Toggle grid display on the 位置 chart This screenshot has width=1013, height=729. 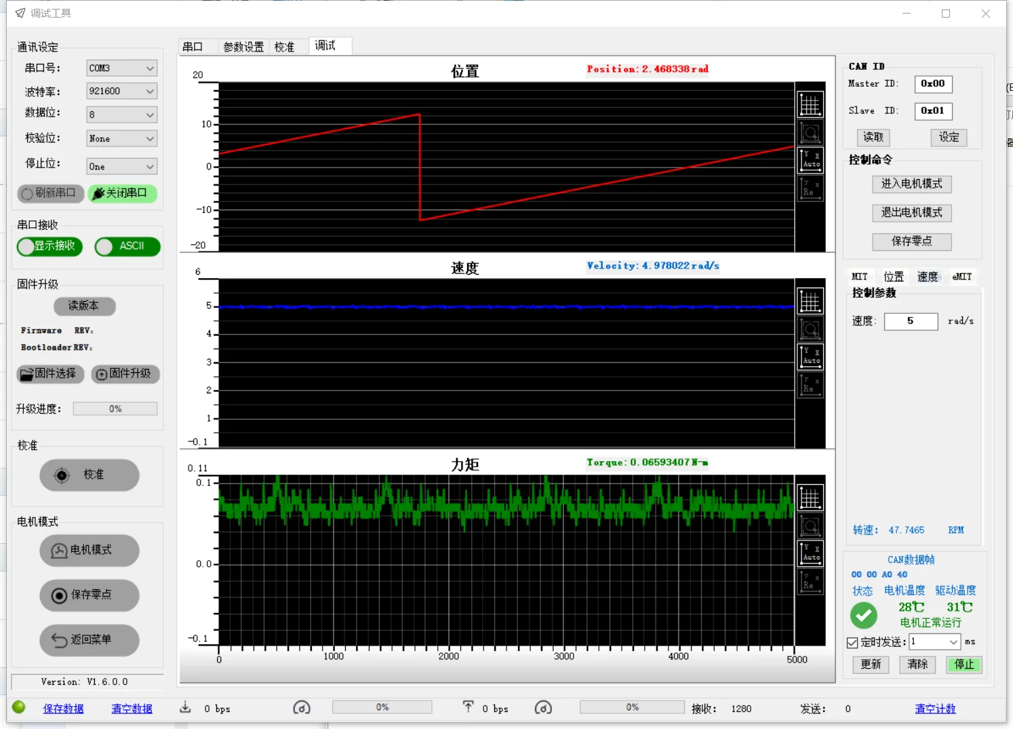810,104
